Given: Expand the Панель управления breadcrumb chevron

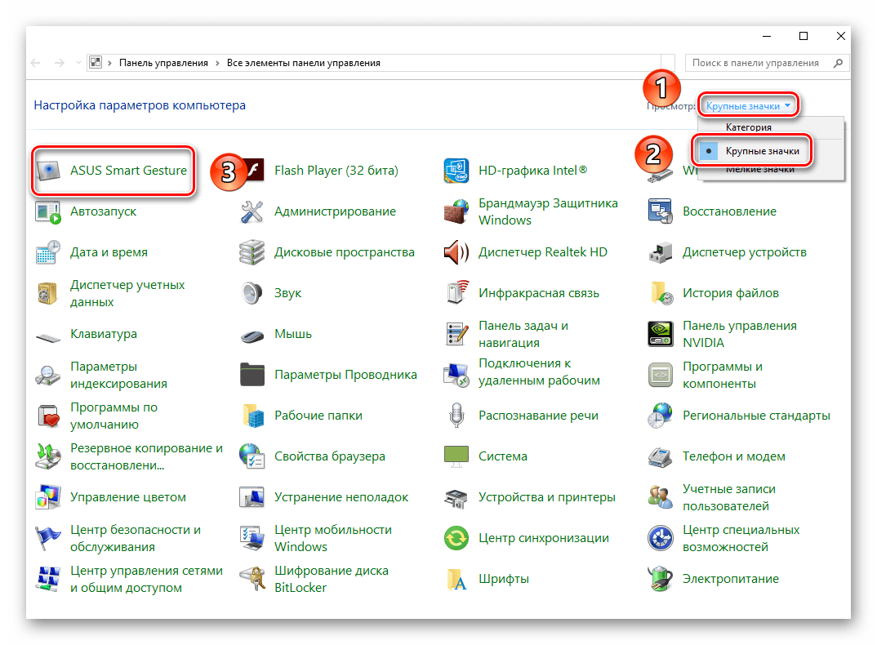Looking at the screenshot, I should pyautogui.click(x=216, y=63).
